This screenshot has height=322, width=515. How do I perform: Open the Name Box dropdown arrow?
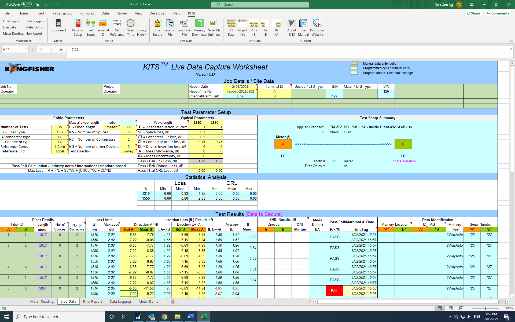[26, 49]
